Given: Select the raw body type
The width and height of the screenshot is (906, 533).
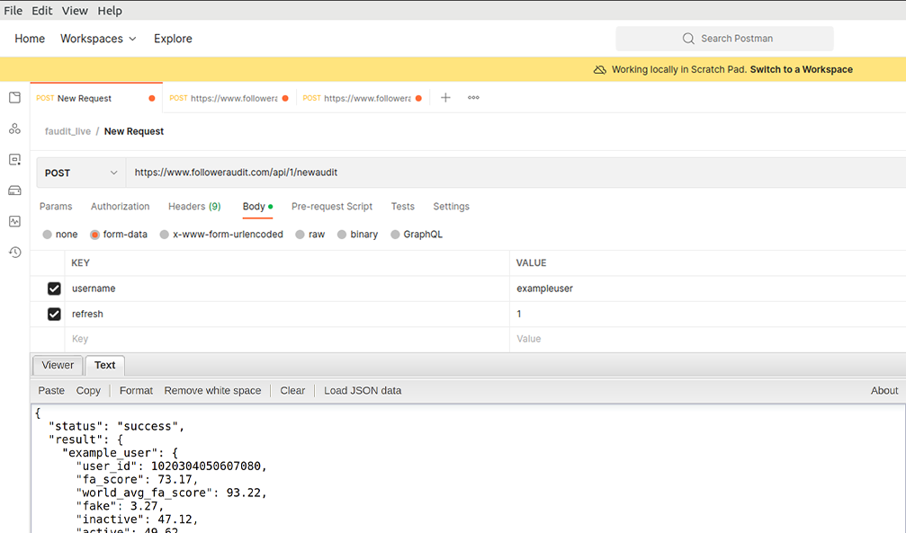Looking at the screenshot, I should (300, 235).
